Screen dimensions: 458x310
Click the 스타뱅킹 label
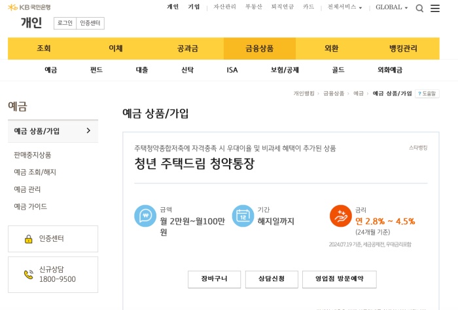coord(418,147)
